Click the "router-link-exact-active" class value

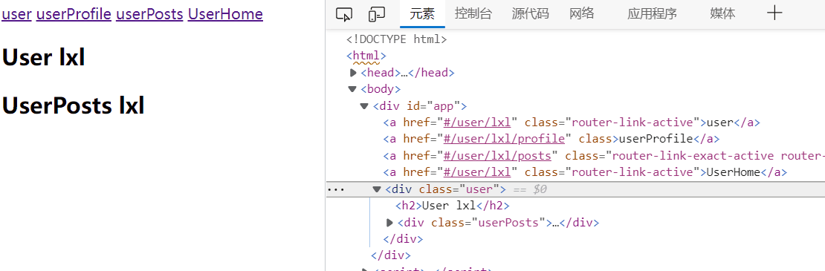pyautogui.click(x=693, y=156)
